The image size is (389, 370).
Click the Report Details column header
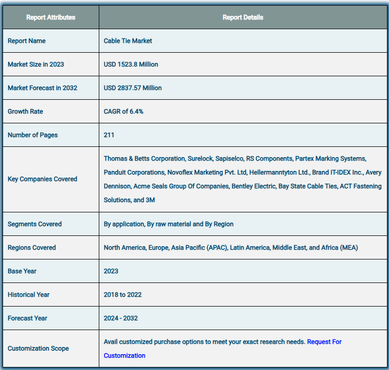tap(243, 17)
